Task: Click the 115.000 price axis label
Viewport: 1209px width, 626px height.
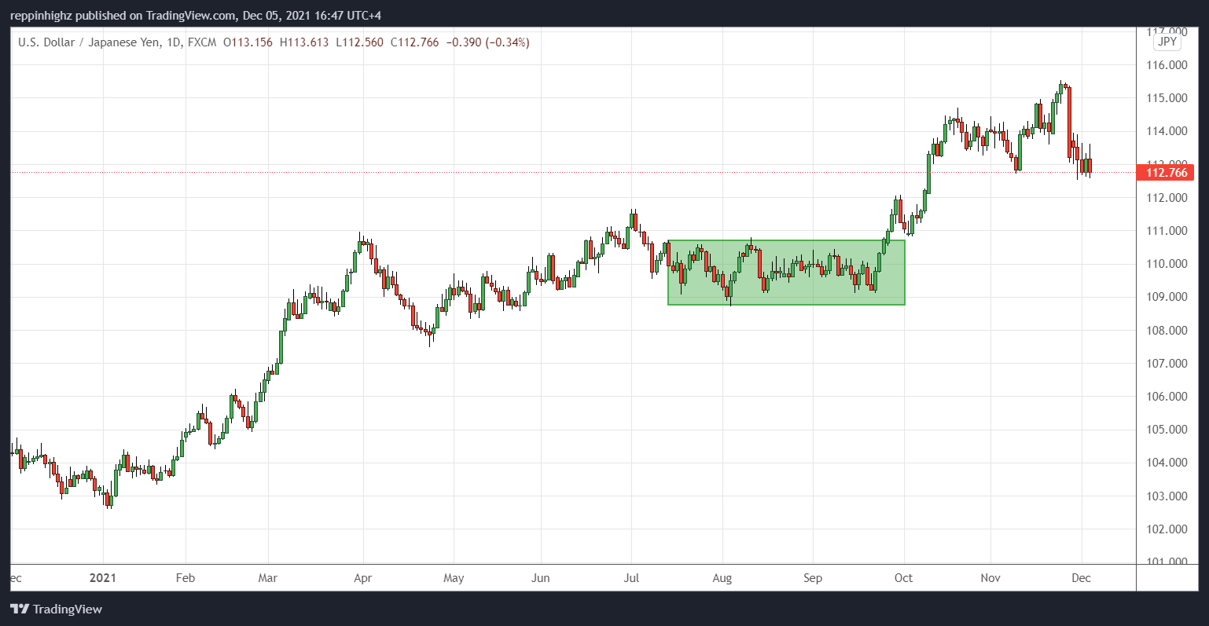Action: pyautogui.click(x=1167, y=98)
